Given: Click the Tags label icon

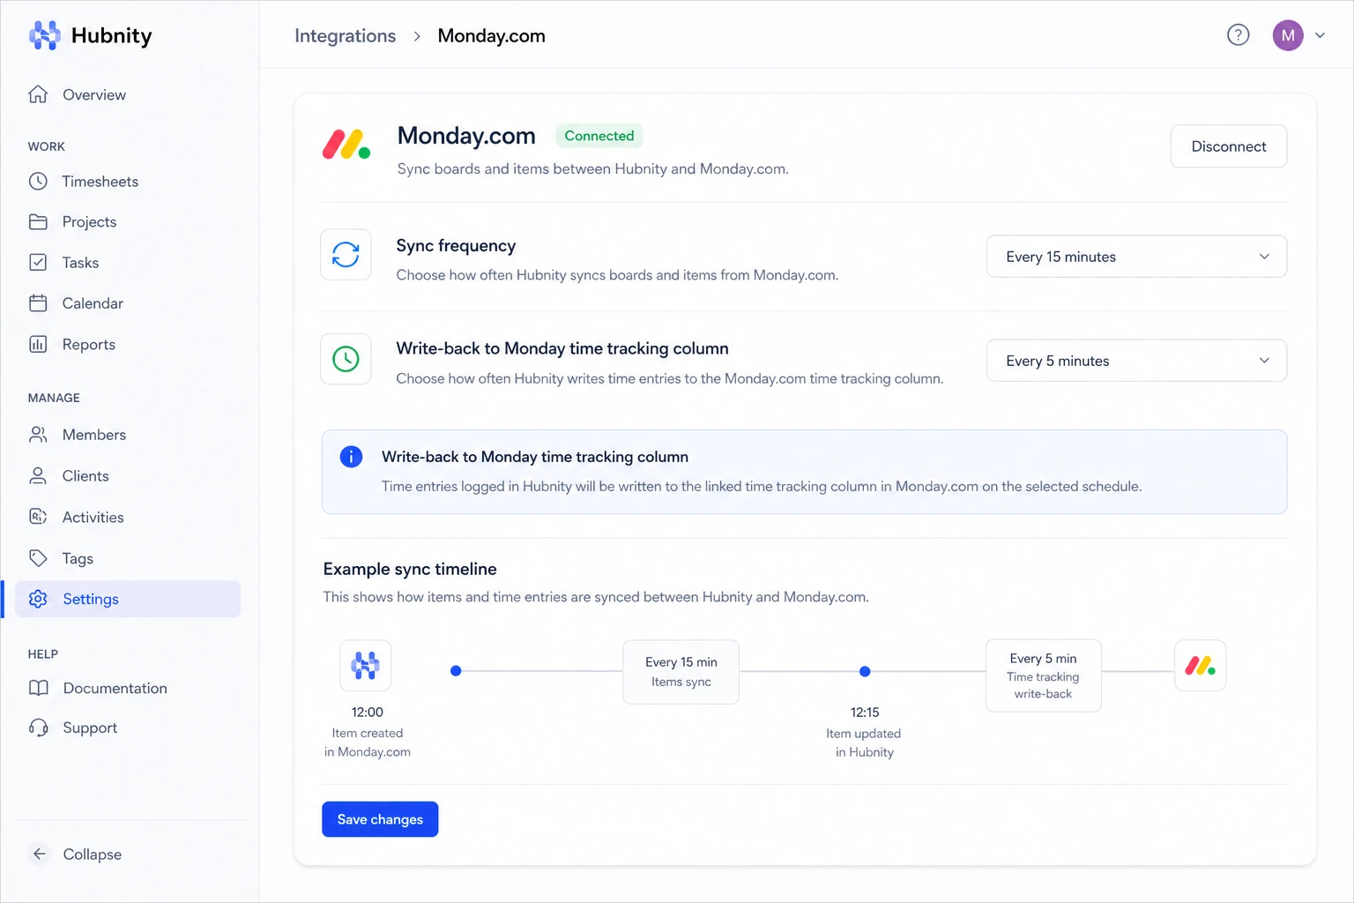Looking at the screenshot, I should 38,558.
